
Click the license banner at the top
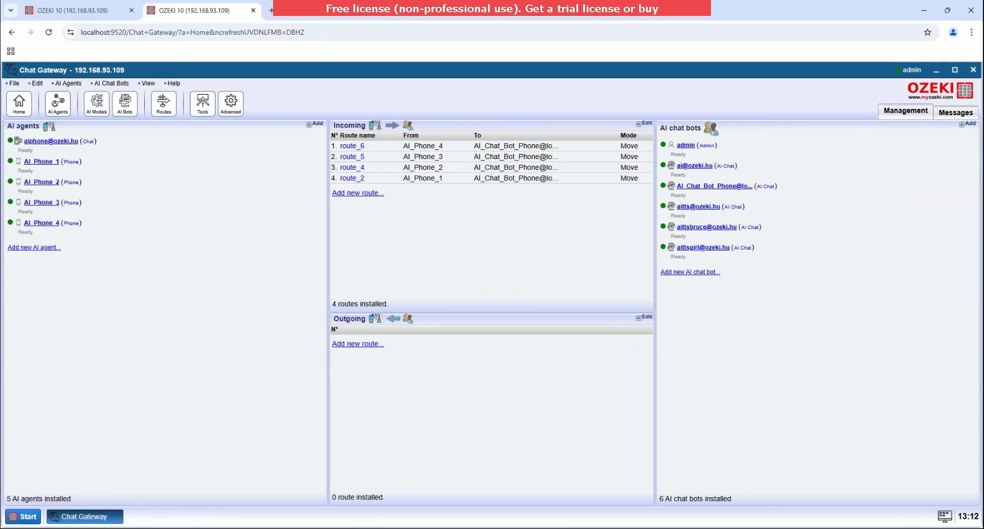(x=492, y=8)
